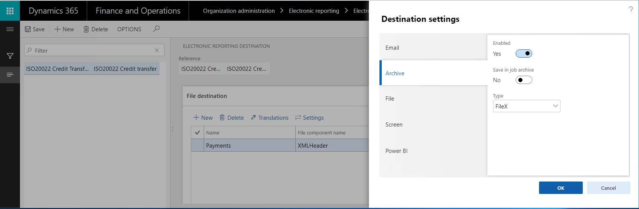Image resolution: width=639 pixels, height=209 pixels.
Task: Open Organization administration breadcrumb
Action: tap(239, 11)
